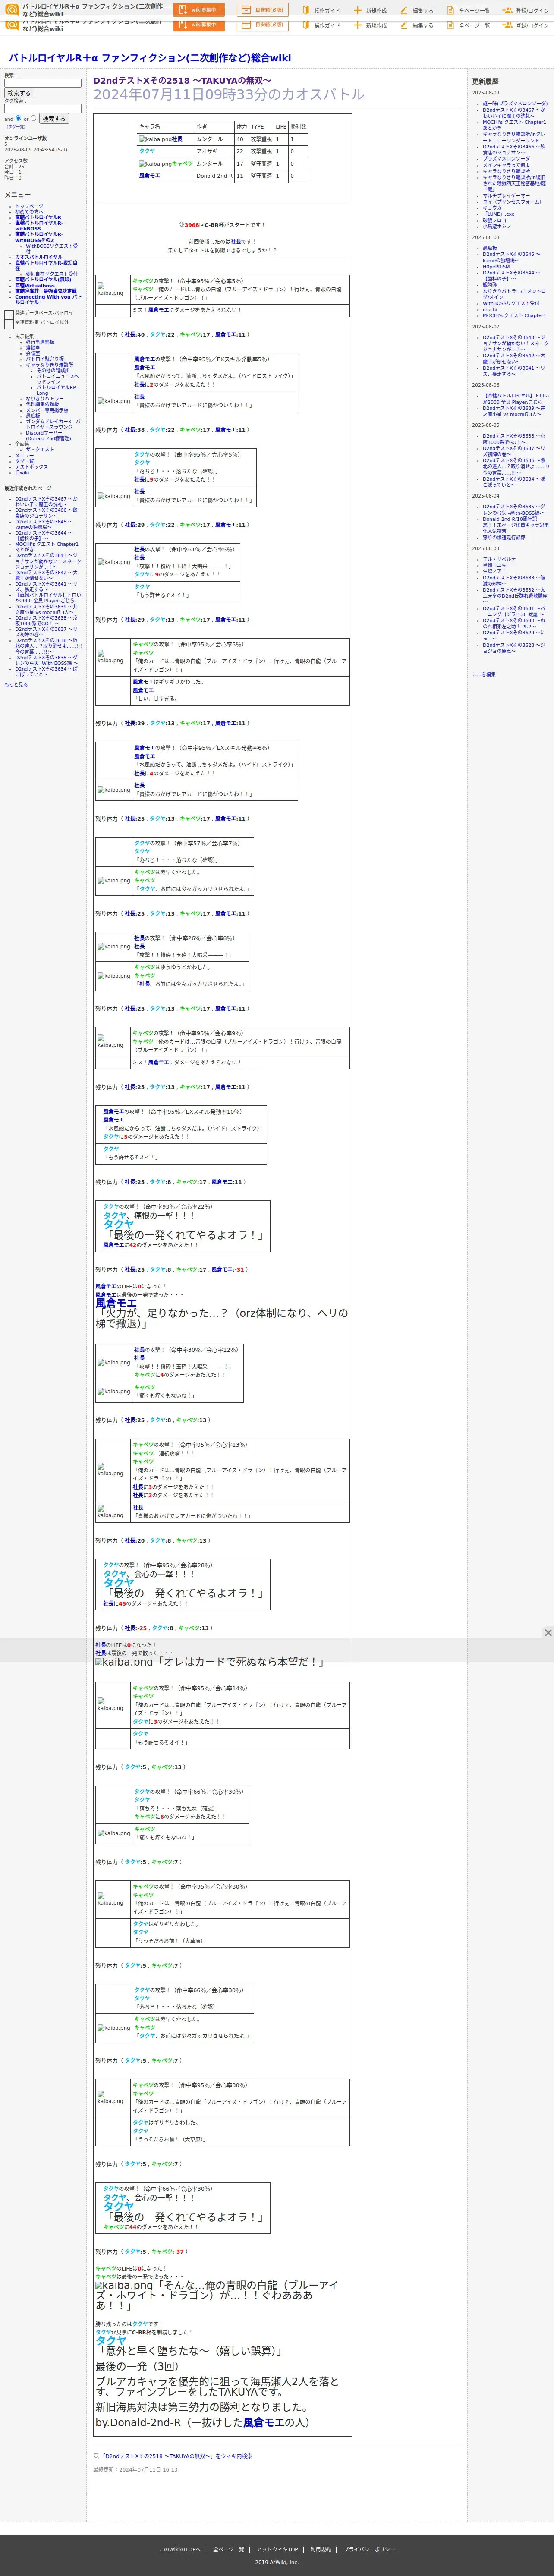554x2576 pixels.
Task: Open バトロイニュースヘッドライン link
Action: tap(57, 379)
